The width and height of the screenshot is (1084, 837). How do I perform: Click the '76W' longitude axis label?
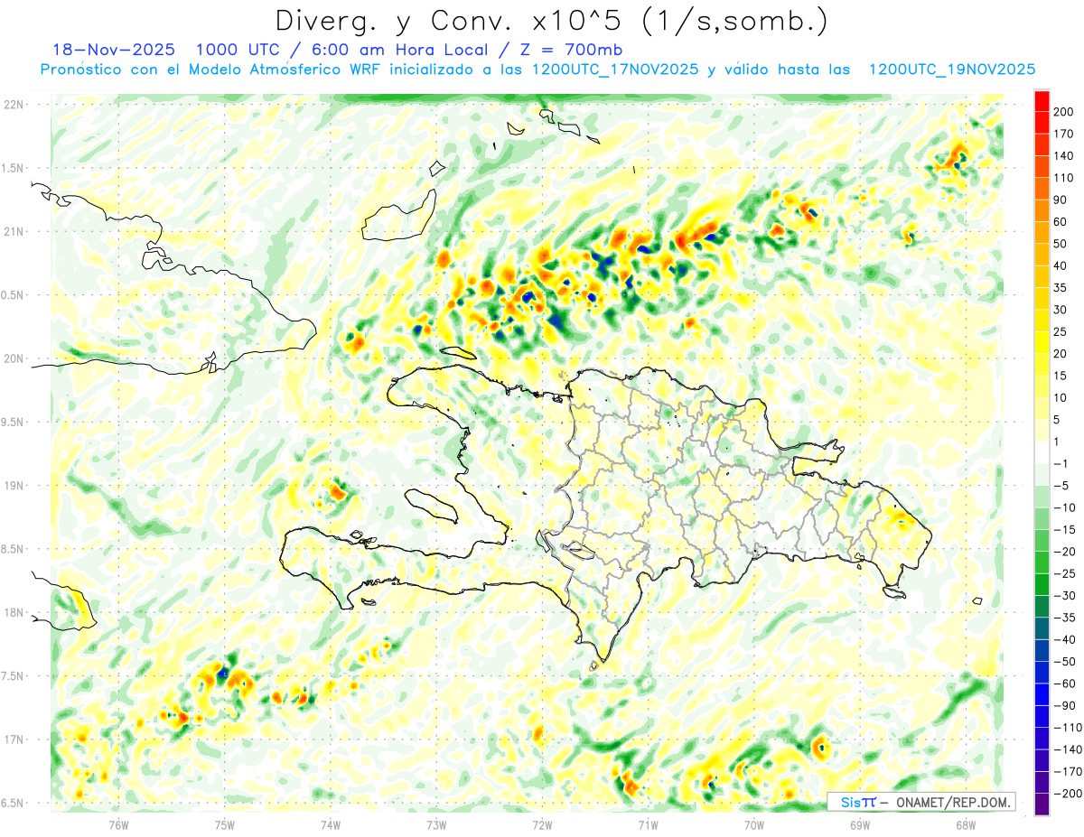coord(118,824)
